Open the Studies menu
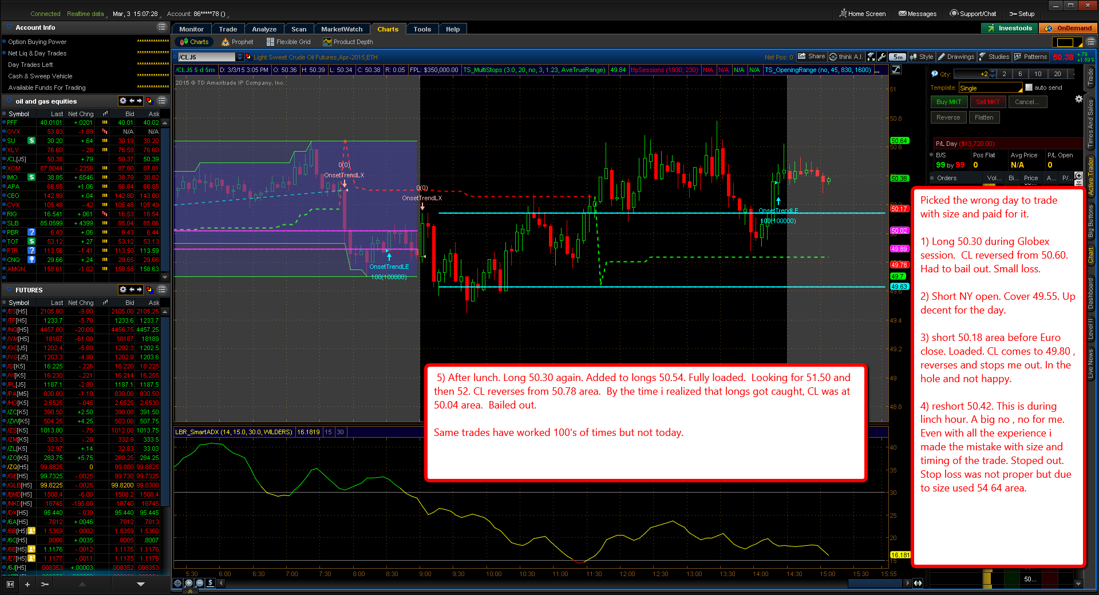1099x595 pixels. coord(994,57)
